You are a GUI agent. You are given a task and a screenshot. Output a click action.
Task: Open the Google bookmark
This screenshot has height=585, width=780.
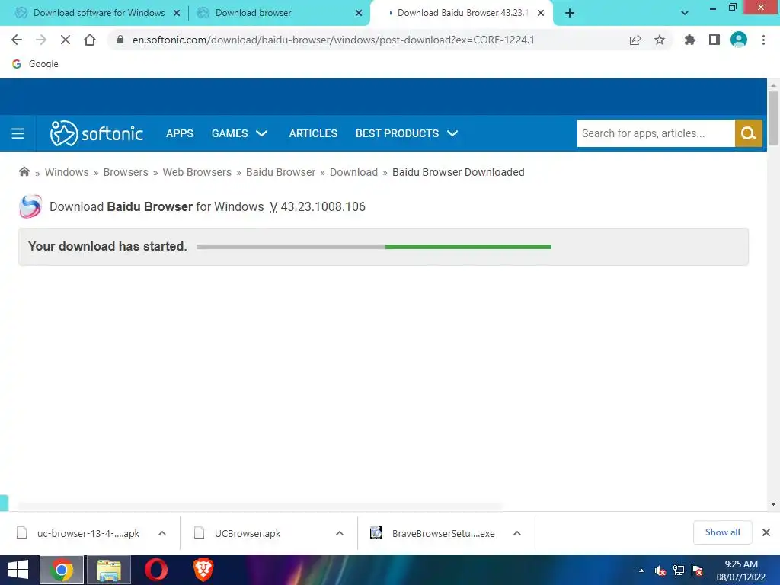[35, 64]
